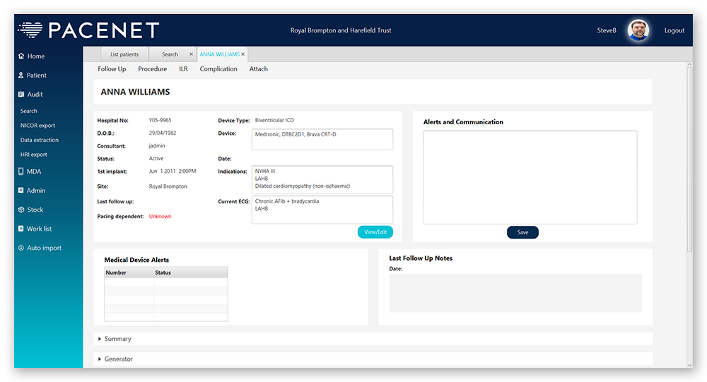Screen dimensions: 707x382
Task: Open the Patient section icon
Action: 21,76
